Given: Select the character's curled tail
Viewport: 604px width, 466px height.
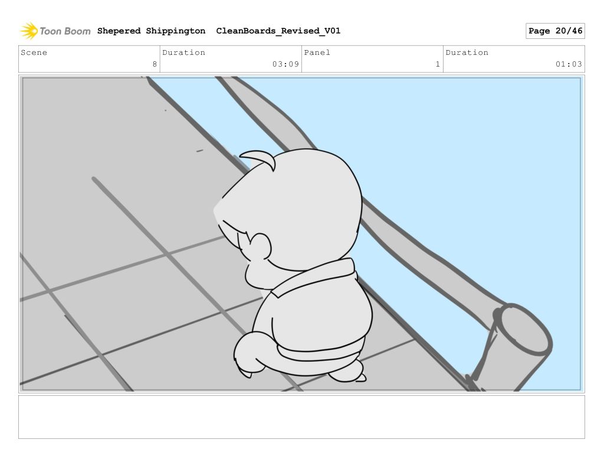Looking at the screenshot, I should tap(248, 353).
